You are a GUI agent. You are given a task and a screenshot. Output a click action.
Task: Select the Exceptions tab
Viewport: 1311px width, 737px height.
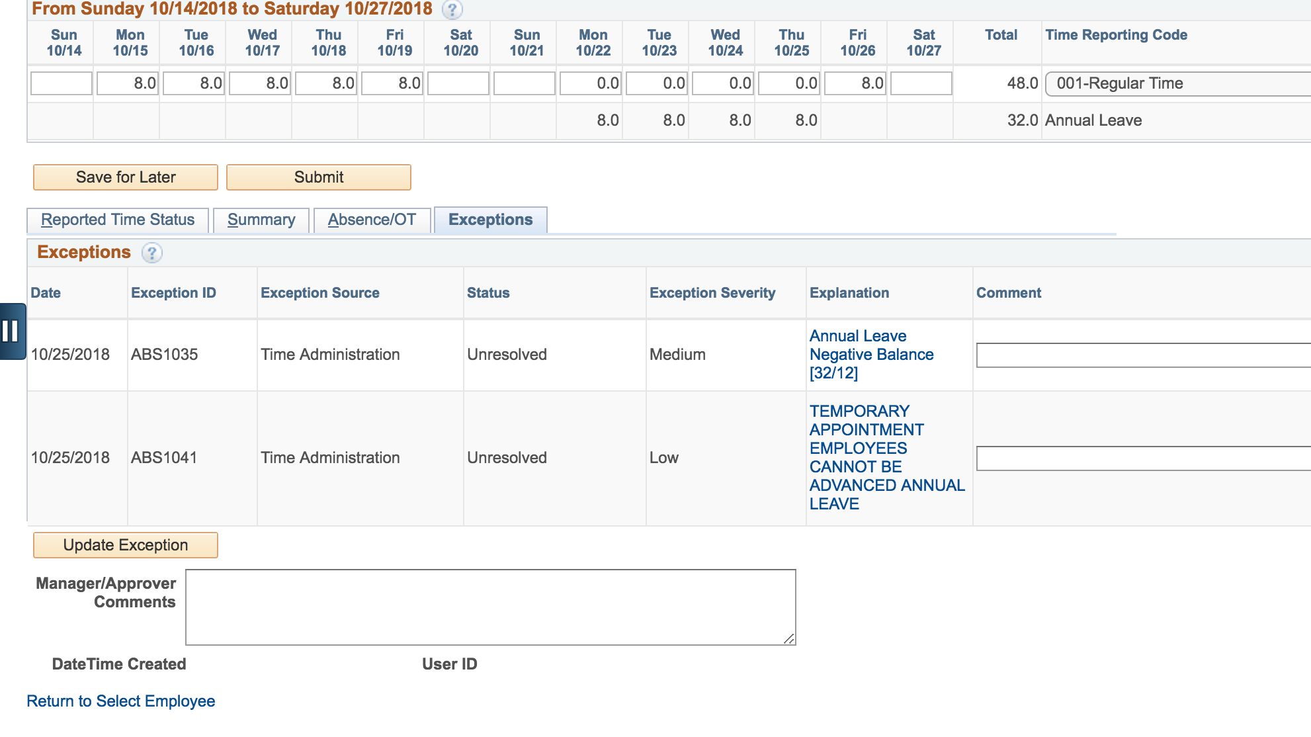(x=490, y=219)
